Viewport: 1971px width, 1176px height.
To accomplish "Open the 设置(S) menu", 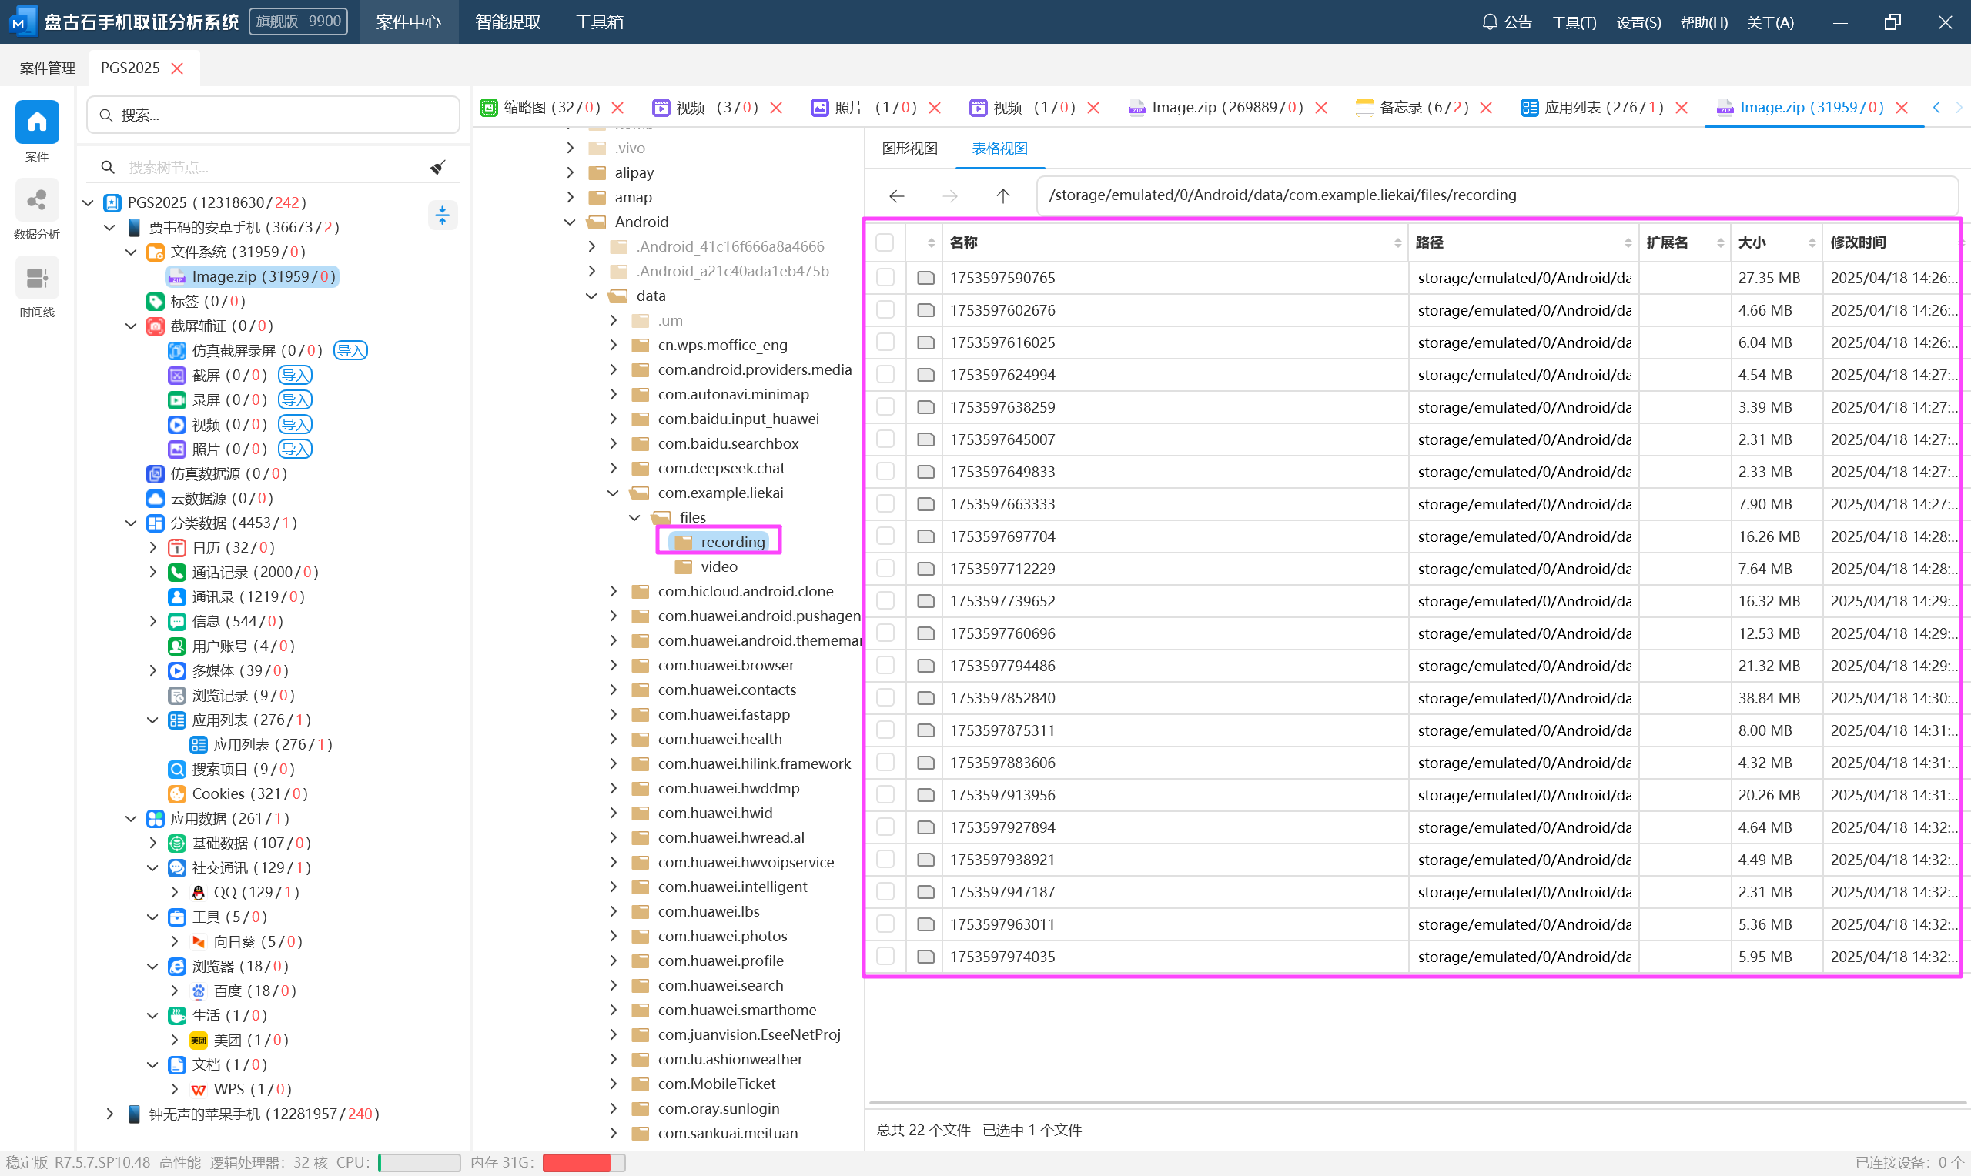I will [1639, 22].
